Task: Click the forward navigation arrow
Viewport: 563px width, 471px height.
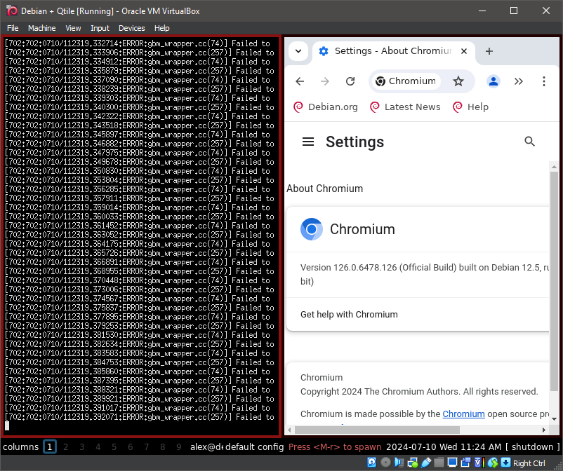Action: tap(325, 81)
